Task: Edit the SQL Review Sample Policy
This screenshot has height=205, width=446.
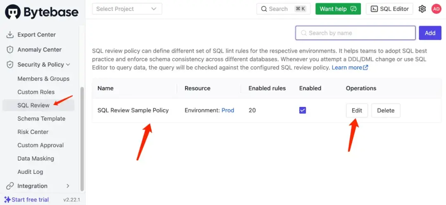Action: (x=357, y=110)
